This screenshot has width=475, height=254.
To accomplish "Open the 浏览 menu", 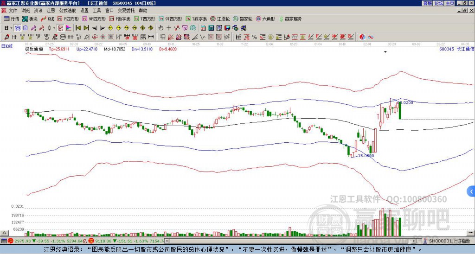I will point(26,11).
